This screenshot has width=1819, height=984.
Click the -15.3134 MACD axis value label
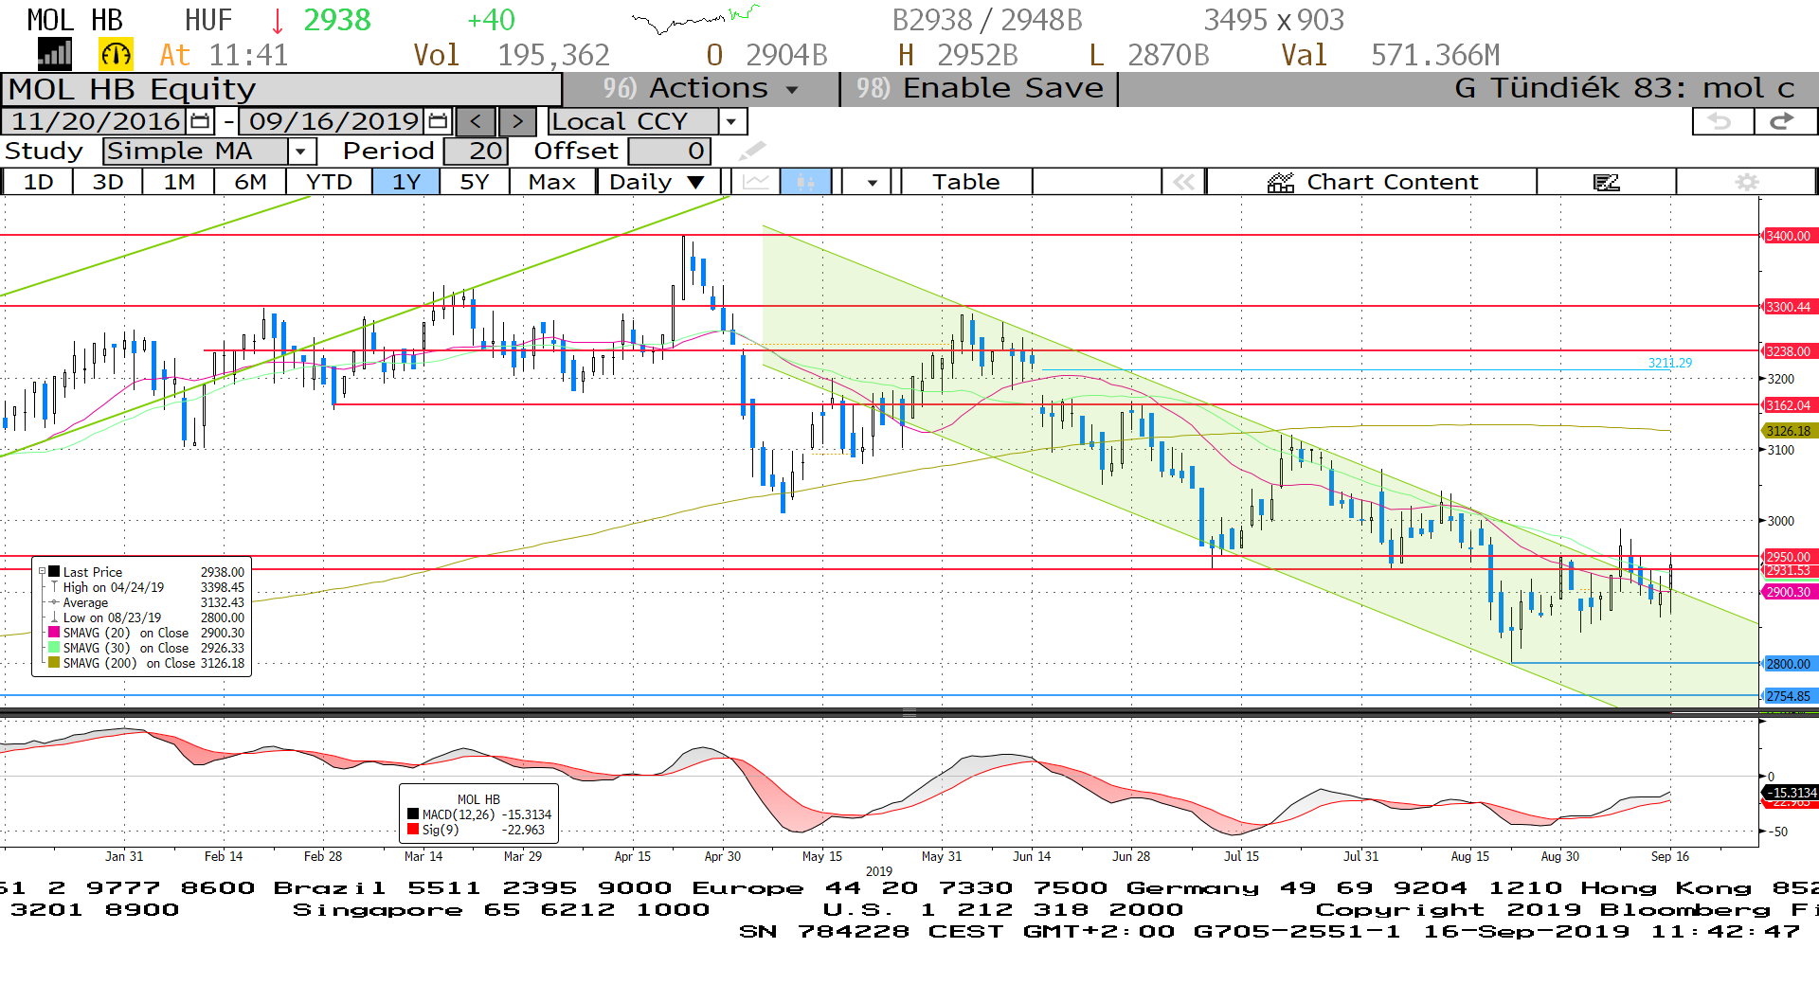1791,793
